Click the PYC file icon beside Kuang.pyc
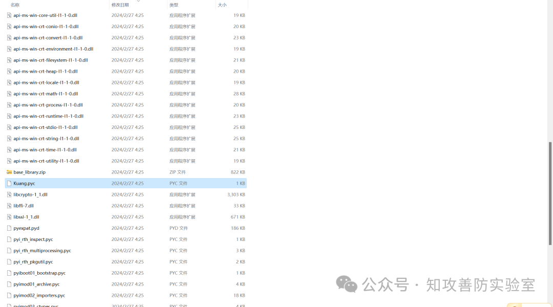Image resolution: width=553 pixels, height=307 pixels. coord(9,183)
